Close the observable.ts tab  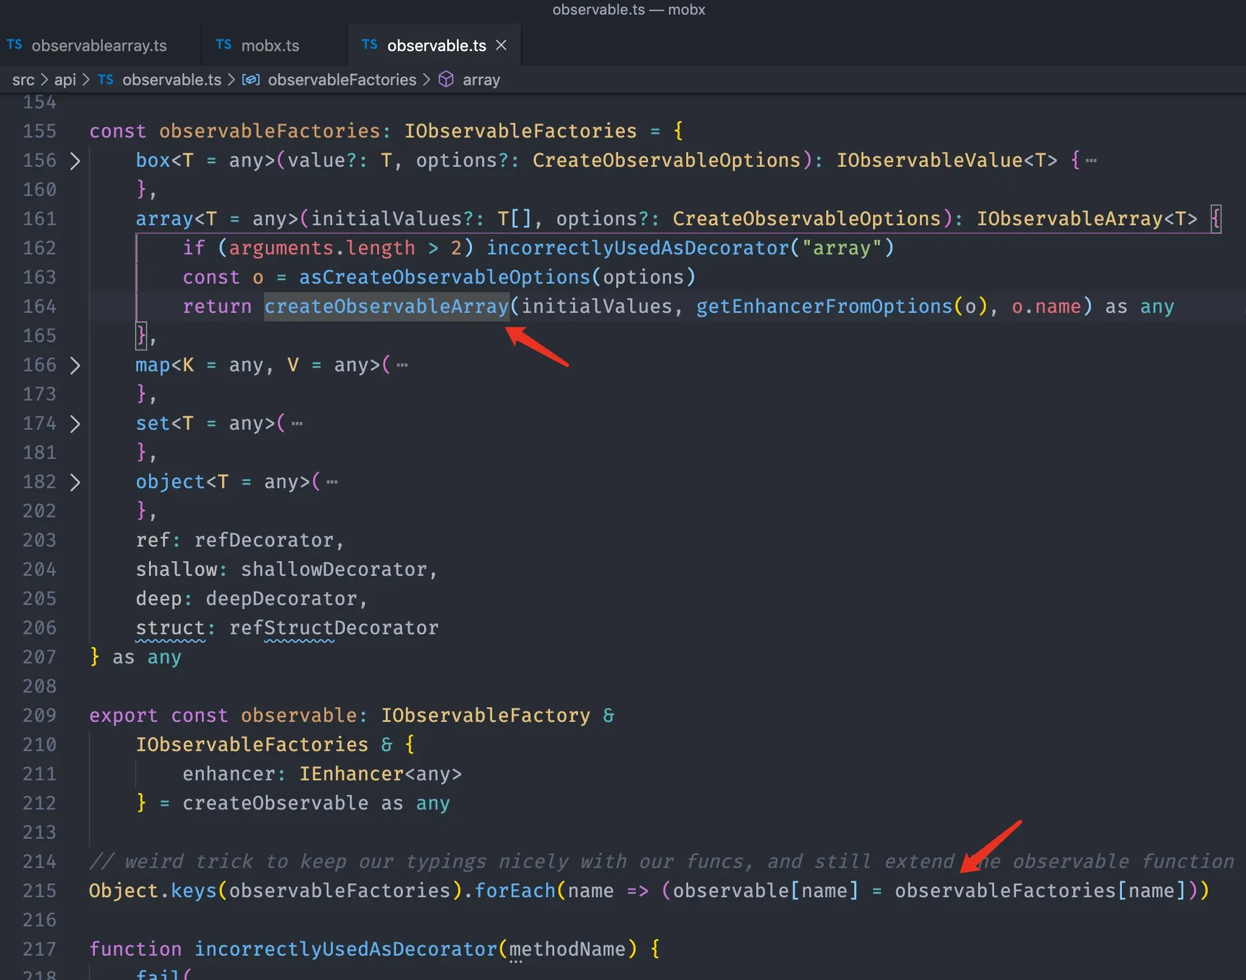click(x=502, y=44)
